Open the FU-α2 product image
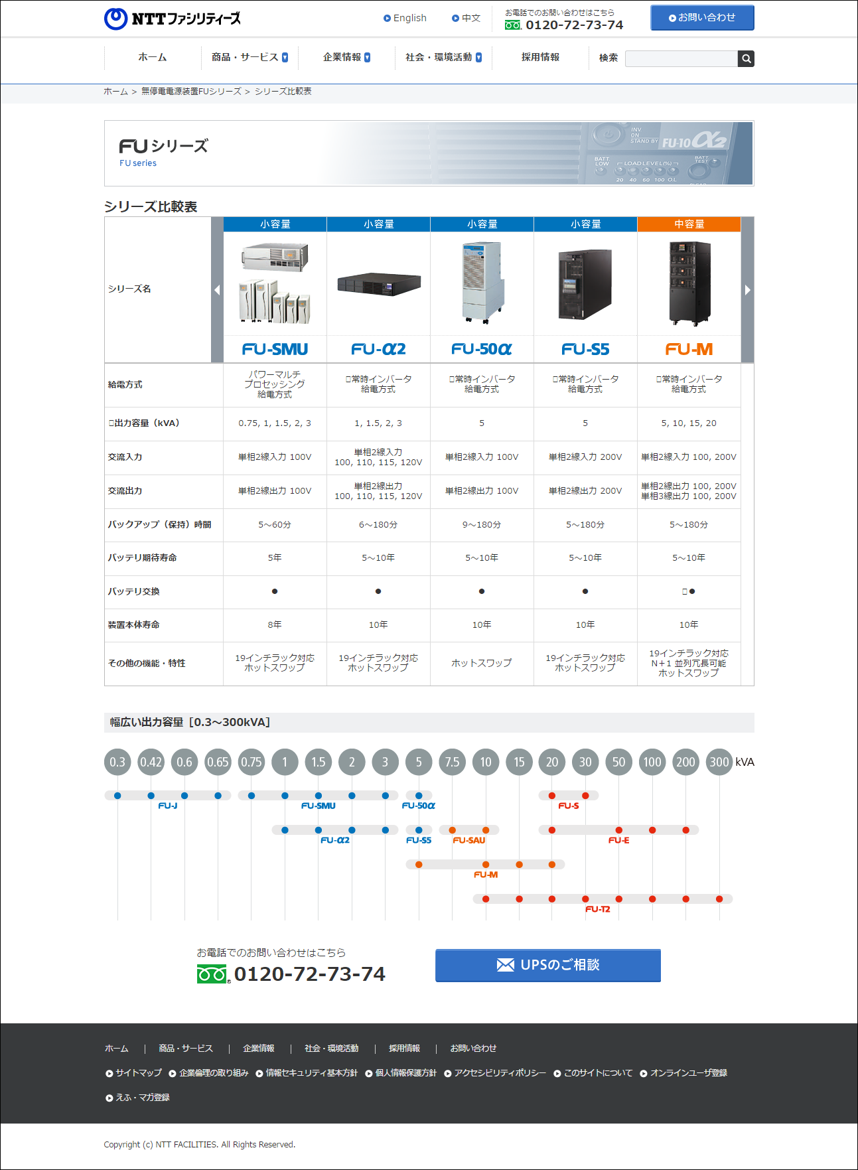This screenshot has width=858, height=1170. [379, 284]
